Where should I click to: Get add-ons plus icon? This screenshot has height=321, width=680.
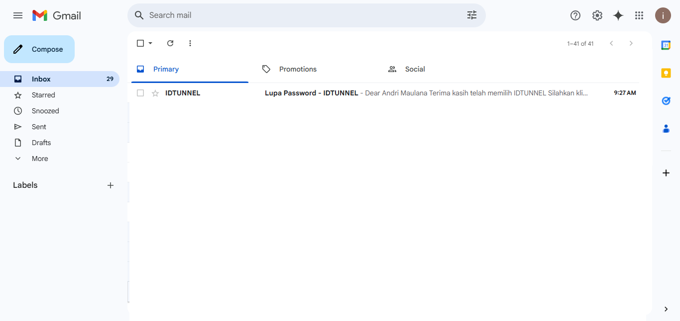[x=666, y=173]
